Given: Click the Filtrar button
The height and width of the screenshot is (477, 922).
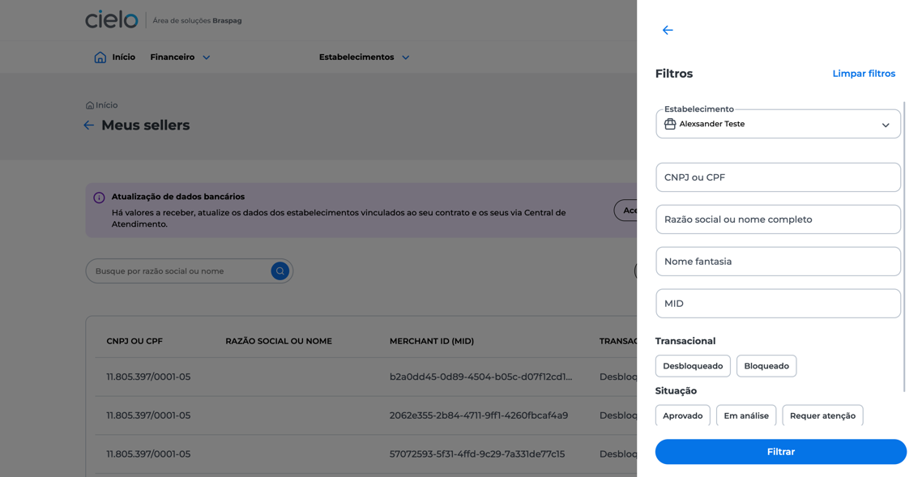Looking at the screenshot, I should [781, 452].
